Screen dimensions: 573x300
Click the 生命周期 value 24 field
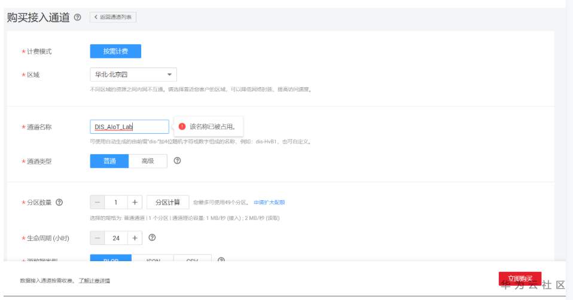click(116, 238)
